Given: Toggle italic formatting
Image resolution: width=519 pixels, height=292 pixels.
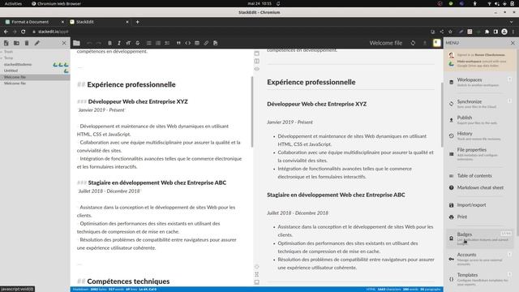Looking at the screenshot, I should click(119, 43).
